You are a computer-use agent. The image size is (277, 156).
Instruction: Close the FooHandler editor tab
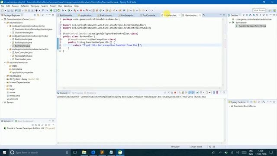[179, 16]
